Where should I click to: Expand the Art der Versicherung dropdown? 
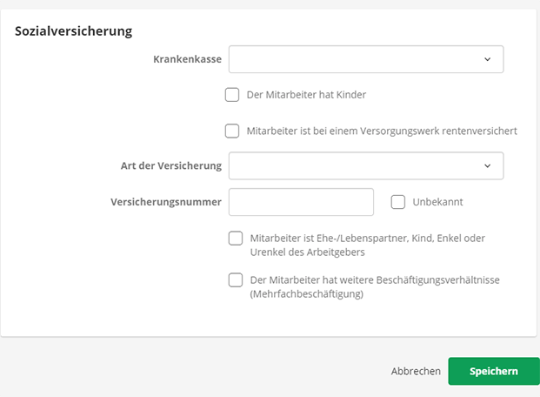[357, 165]
